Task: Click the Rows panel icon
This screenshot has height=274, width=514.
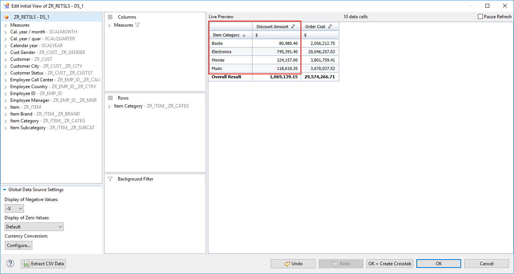Action: [x=110, y=98]
